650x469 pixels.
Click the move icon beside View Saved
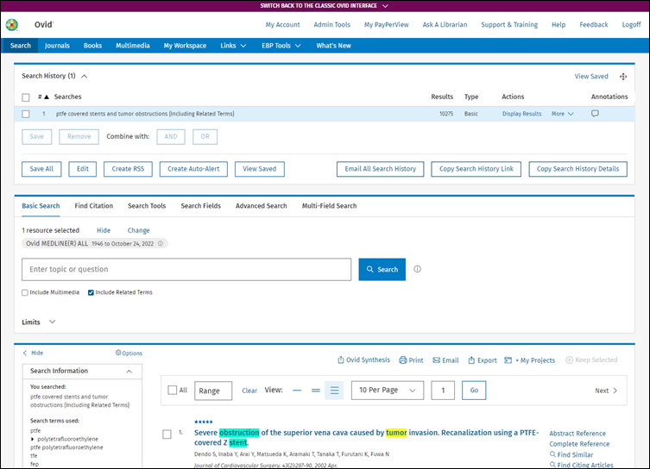click(623, 77)
